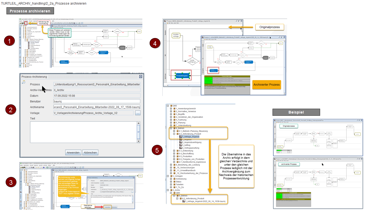Viewport: 366px width, 212px height.
Task: Click the Text area scrollbar thumb
Action: 139,132
